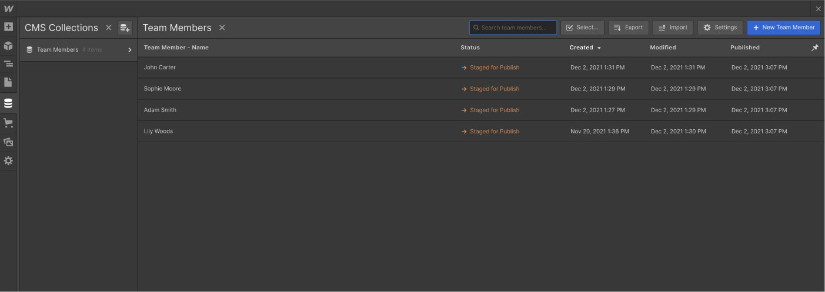Sort by the Published column header

745,48
